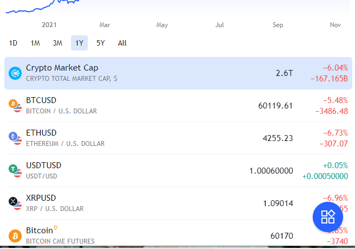
Task: Open the ETHUSD symbol link
Action: pos(41,133)
